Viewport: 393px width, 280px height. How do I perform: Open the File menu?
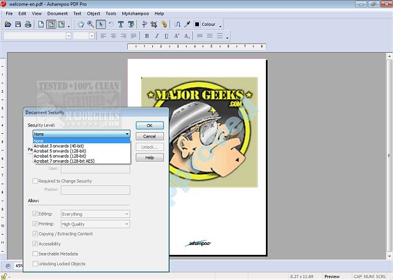click(x=9, y=14)
